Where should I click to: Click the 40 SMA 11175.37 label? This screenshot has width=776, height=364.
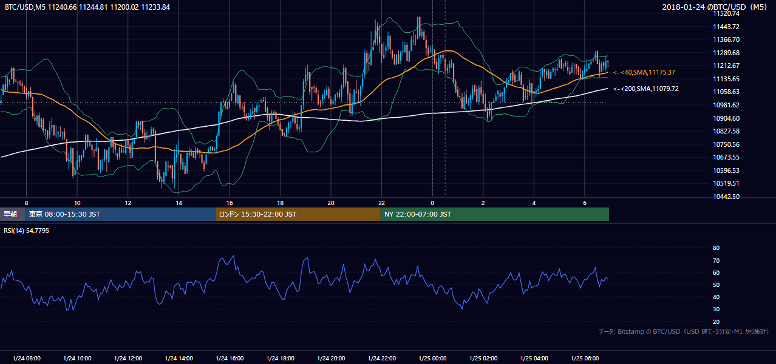coord(644,72)
